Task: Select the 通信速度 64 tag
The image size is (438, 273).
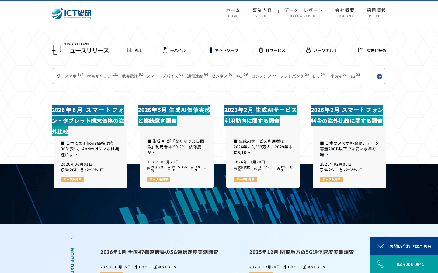Action: (197, 76)
